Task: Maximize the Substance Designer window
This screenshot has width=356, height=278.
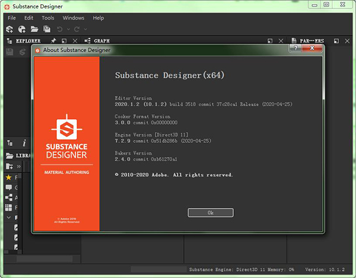Action: pos(326,5)
